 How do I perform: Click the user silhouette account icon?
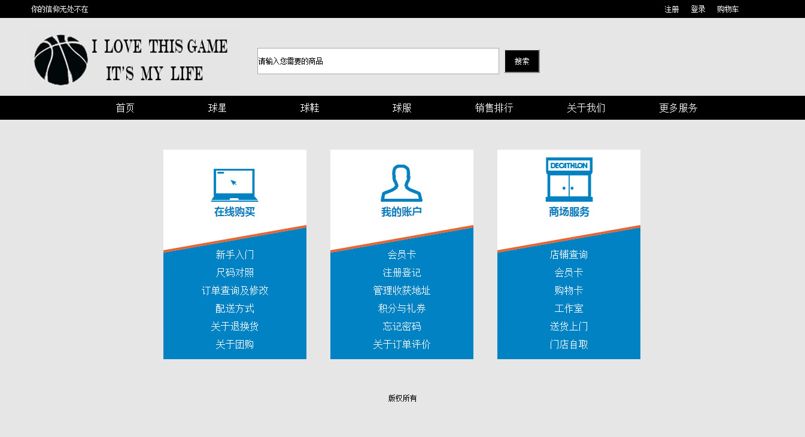click(402, 183)
